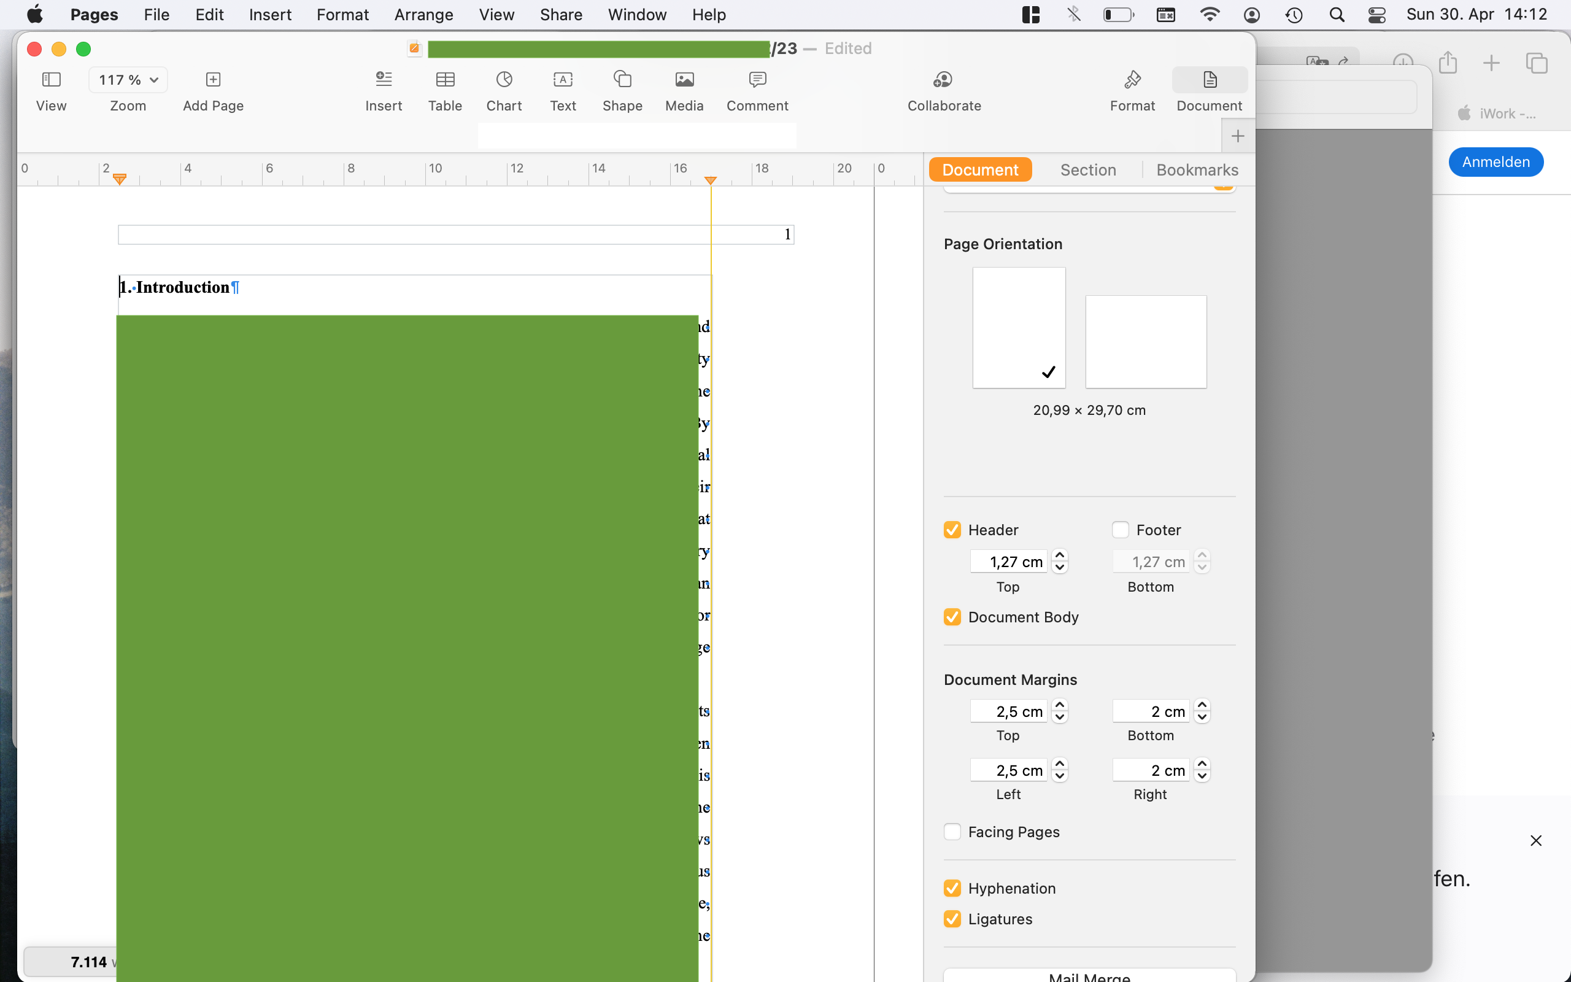Image resolution: width=1571 pixels, height=982 pixels.
Task: Enable the Footer checkbox
Action: [1121, 530]
